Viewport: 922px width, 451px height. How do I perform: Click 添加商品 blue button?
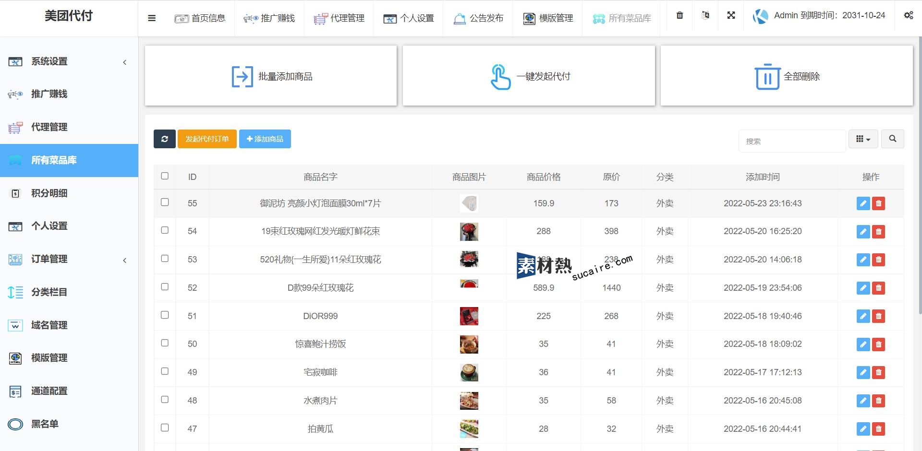[x=265, y=139]
